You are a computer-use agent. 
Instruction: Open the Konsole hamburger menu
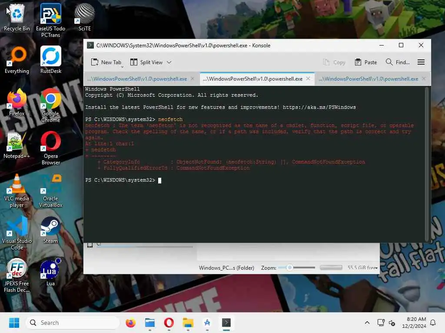(421, 62)
